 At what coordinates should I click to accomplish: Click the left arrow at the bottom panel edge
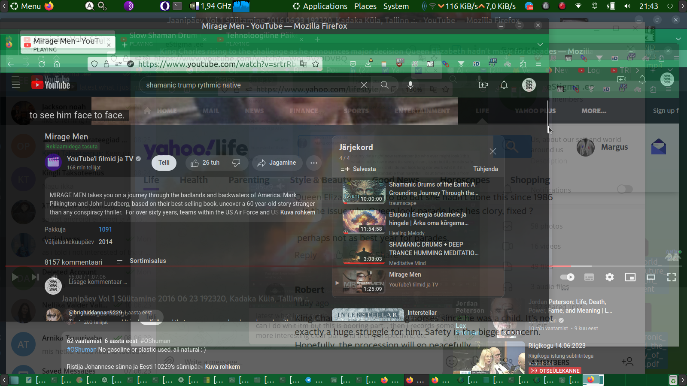coord(4,380)
